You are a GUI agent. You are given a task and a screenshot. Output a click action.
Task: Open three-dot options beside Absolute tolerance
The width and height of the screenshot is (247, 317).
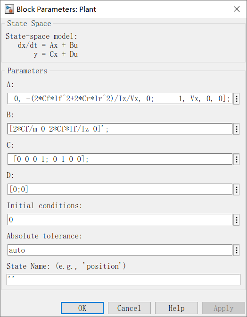pos(237,250)
